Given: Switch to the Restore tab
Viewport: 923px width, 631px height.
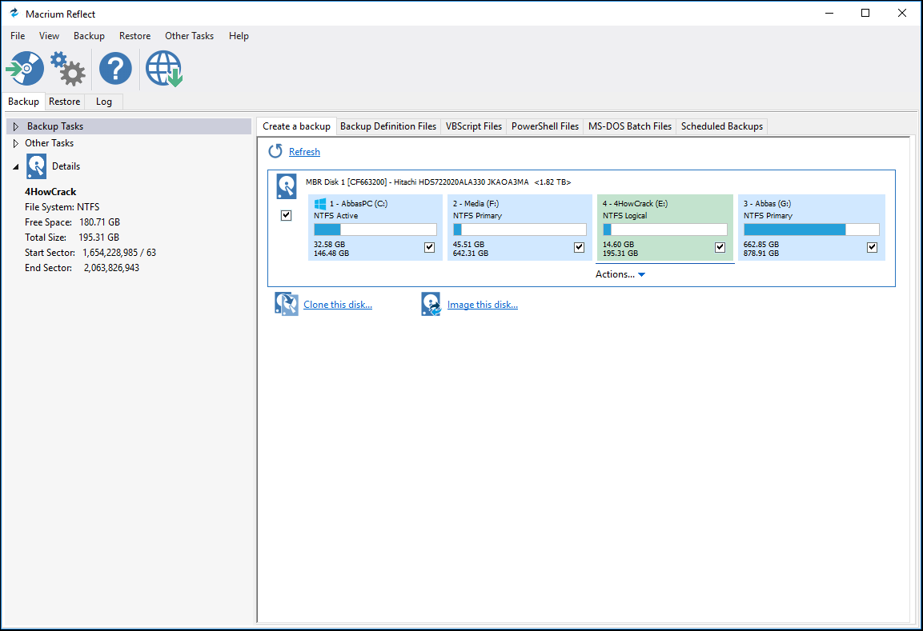Looking at the screenshot, I should point(64,102).
